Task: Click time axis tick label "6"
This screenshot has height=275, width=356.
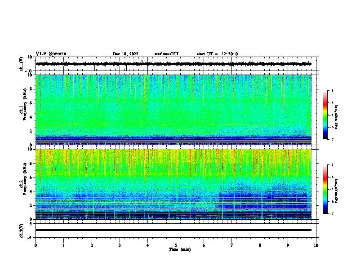Action: coord(204,245)
